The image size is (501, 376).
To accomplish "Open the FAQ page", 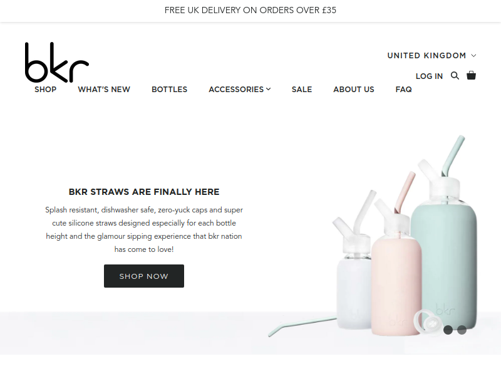I will click(x=403, y=90).
